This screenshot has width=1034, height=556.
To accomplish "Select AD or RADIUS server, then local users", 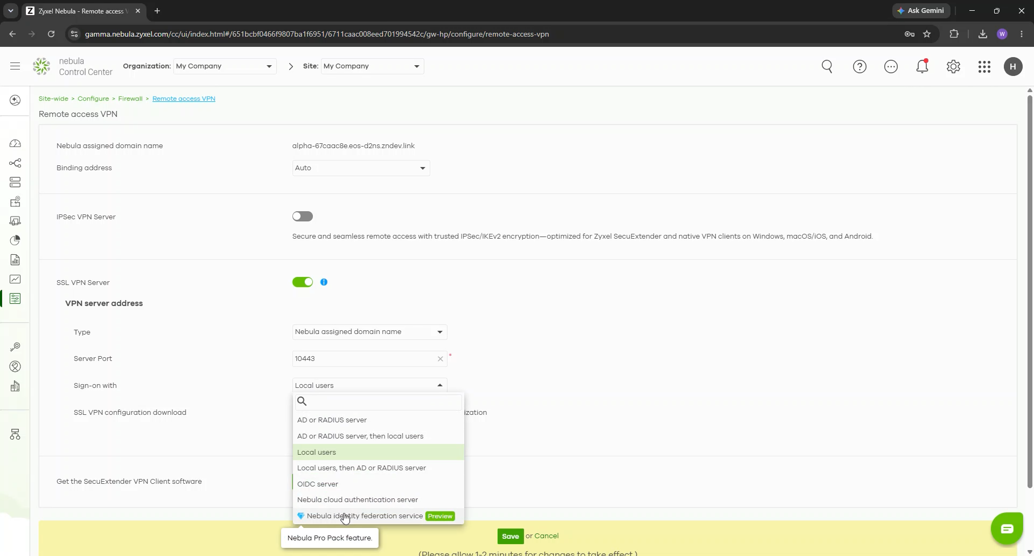I will coord(379,436).
